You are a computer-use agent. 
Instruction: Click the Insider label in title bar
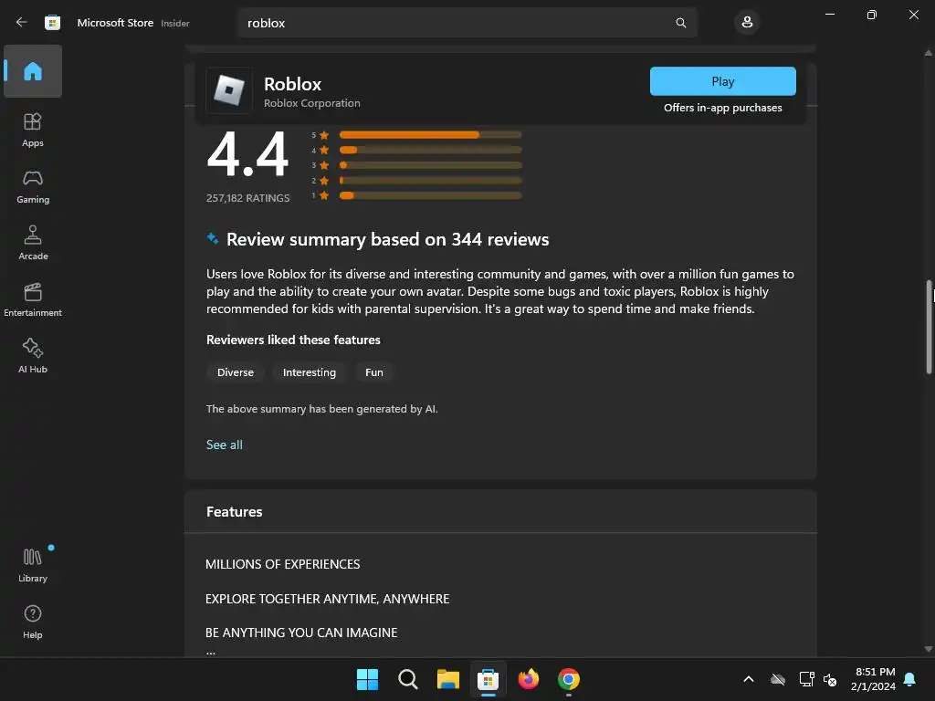click(175, 23)
